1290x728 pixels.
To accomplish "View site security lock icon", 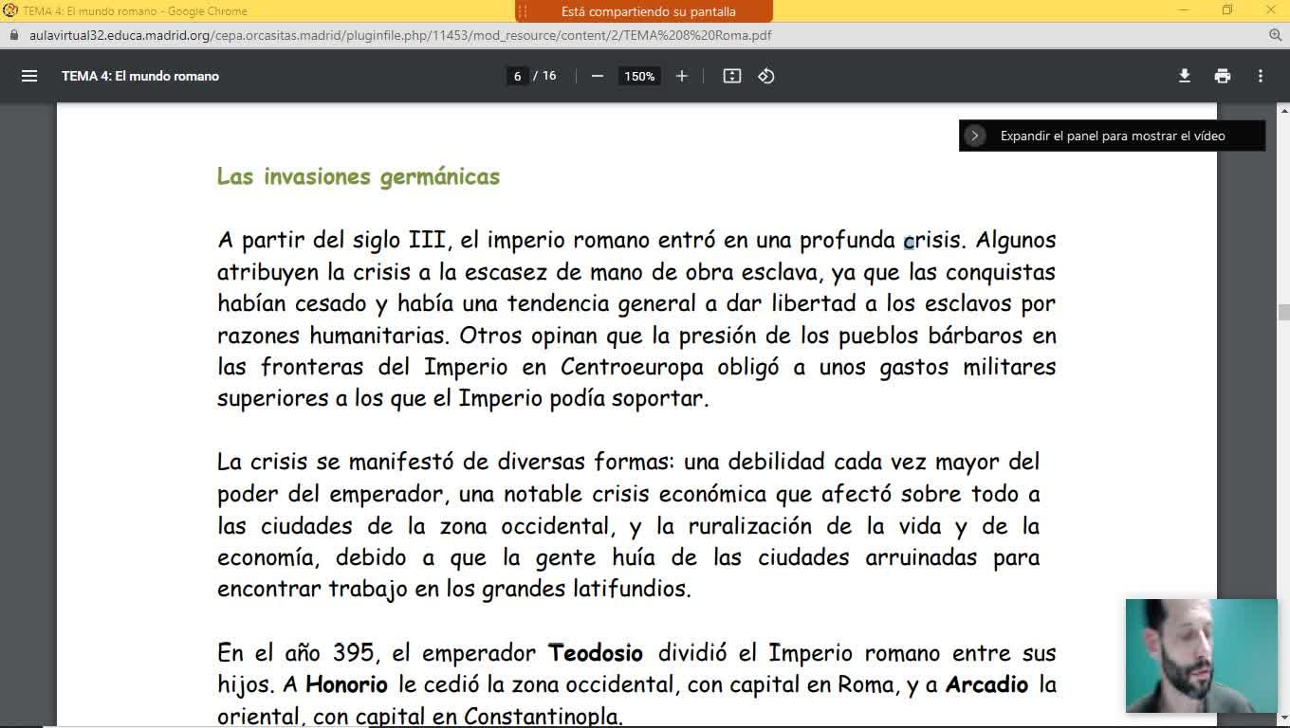I will pos(13,35).
